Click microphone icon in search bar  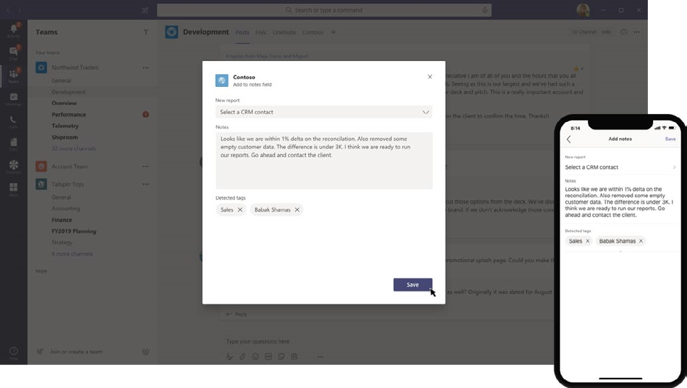485,10
